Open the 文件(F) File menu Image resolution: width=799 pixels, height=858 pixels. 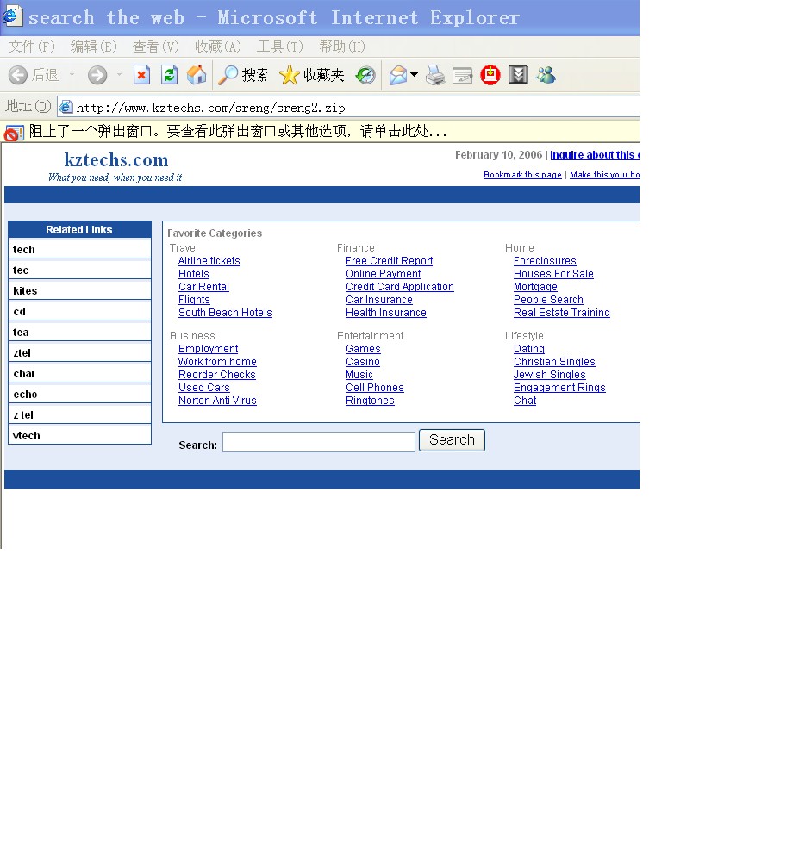[x=31, y=47]
